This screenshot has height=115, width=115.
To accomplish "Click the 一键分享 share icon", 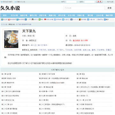I will (88, 19).
